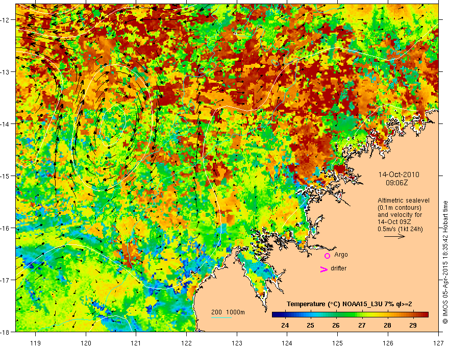Click latitude axis label -18
Viewport: 449px width, 347px height.
tap(6, 332)
